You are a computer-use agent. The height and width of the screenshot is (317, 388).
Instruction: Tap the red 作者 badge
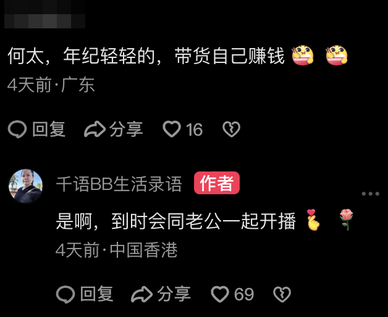point(217,183)
